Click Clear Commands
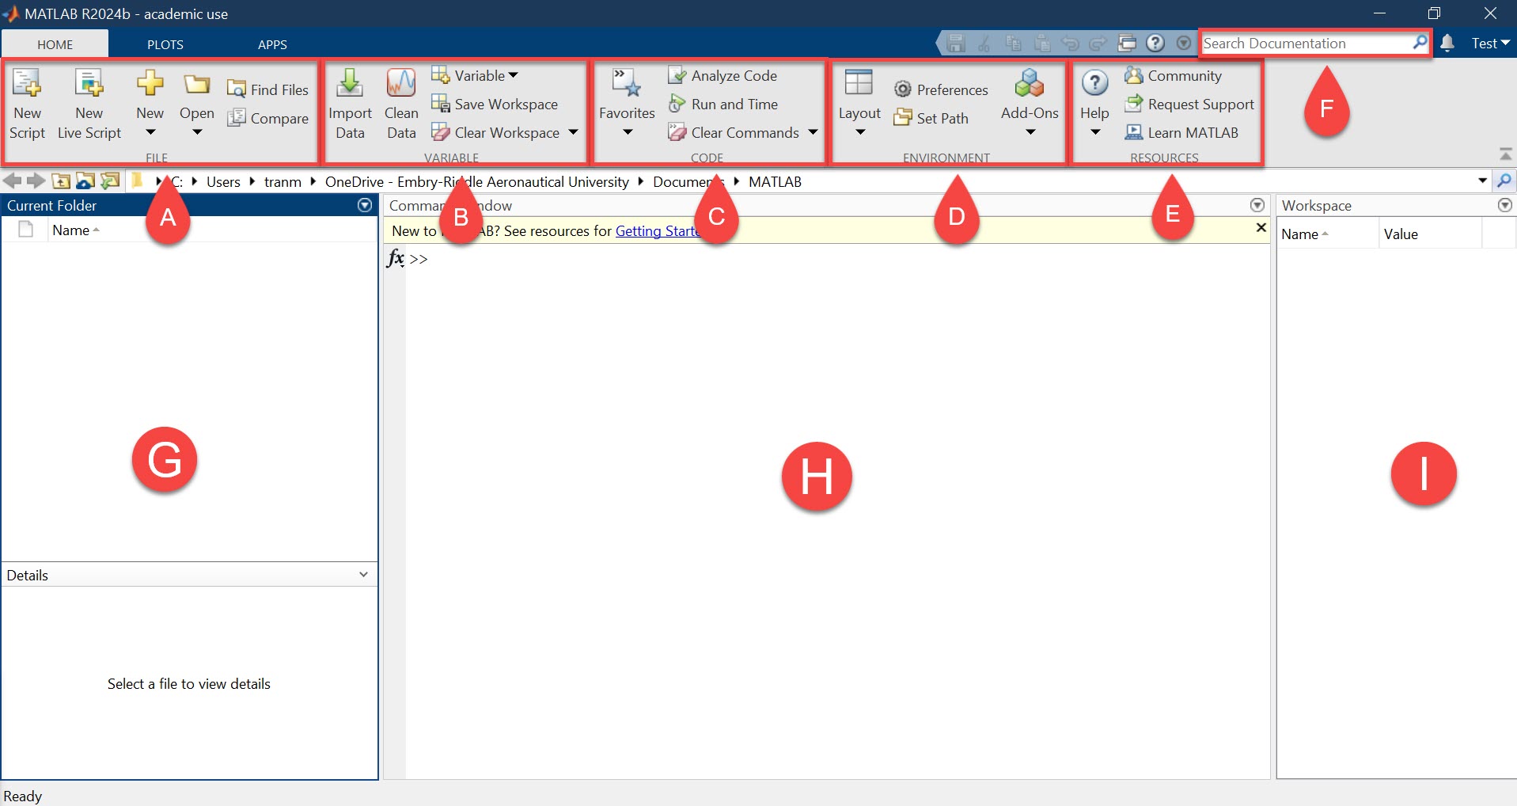The width and height of the screenshot is (1517, 806). point(734,132)
